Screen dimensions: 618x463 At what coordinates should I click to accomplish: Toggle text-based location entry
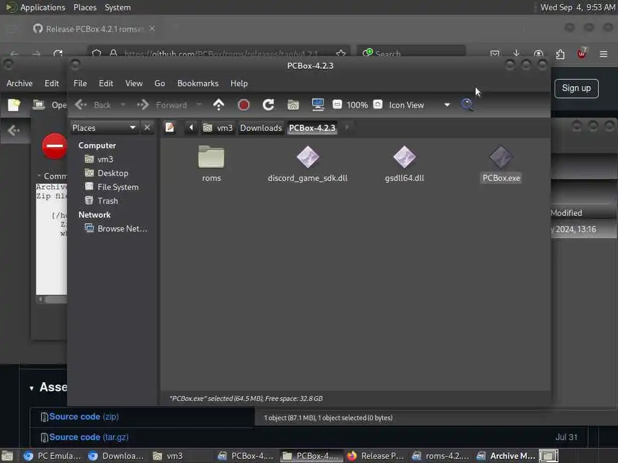[170, 128]
